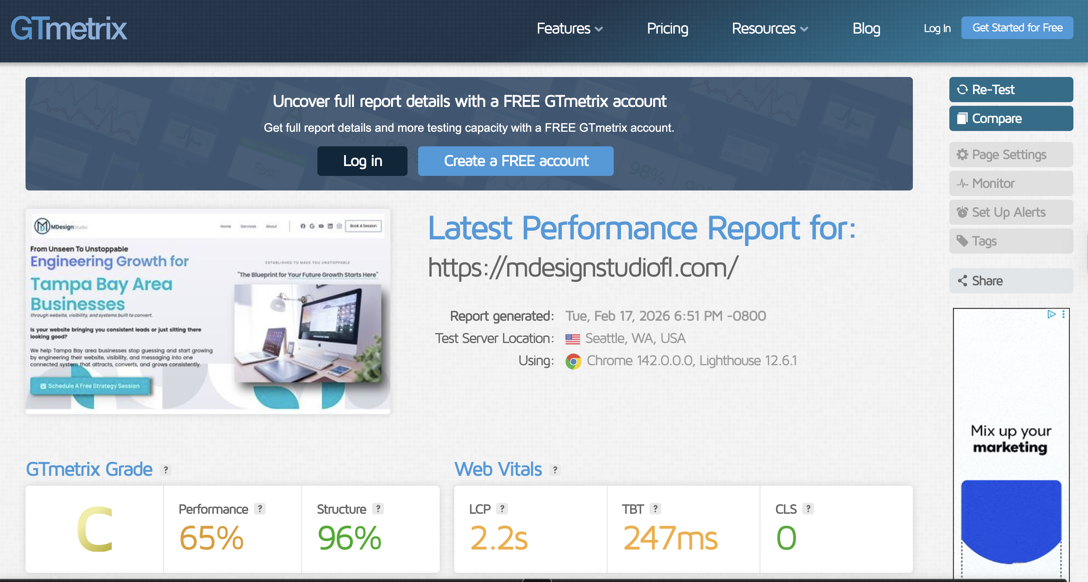Click the website screenshot thumbnail
Screen dimensions: 1088x582
click(x=208, y=311)
